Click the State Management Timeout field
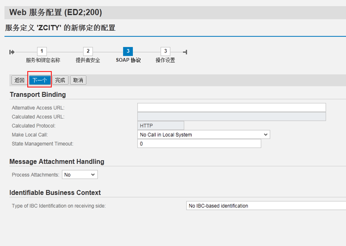346x246 pixels. [x=199, y=143]
